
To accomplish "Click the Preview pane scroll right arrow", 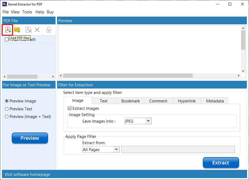I will pos(239,76).
